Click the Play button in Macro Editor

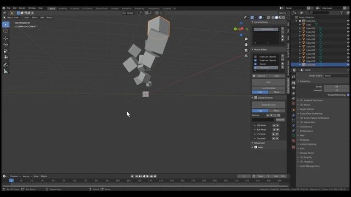[268, 82]
